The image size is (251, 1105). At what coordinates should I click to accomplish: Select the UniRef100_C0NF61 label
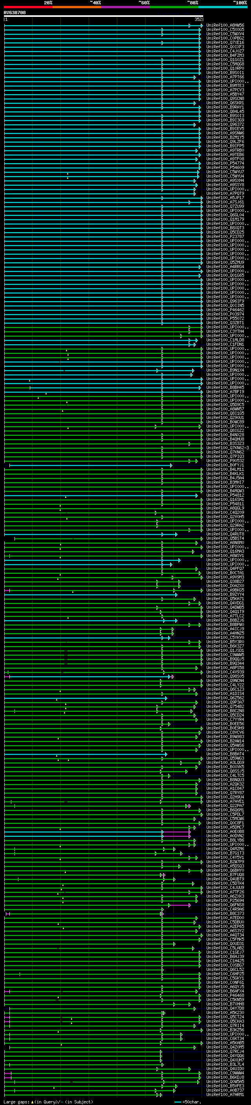point(225,982)
